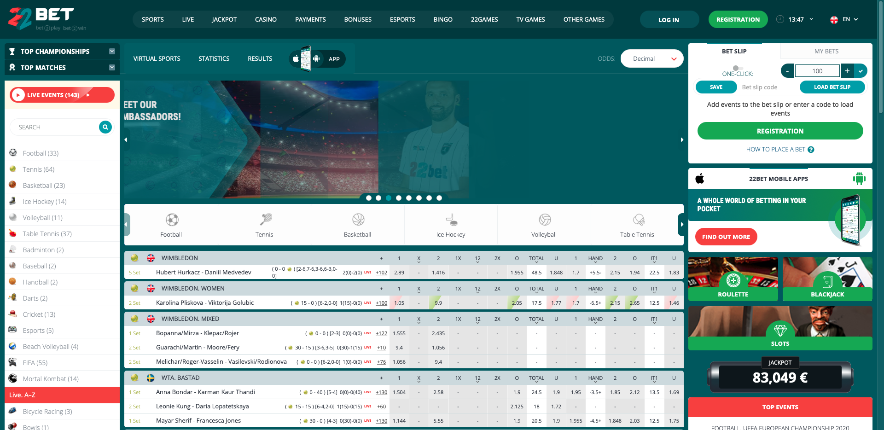This screenshot has height=430, width=884.
Task: Go to previous banner slide arrow
Action: pyautogui.click(x=126, y=139)
